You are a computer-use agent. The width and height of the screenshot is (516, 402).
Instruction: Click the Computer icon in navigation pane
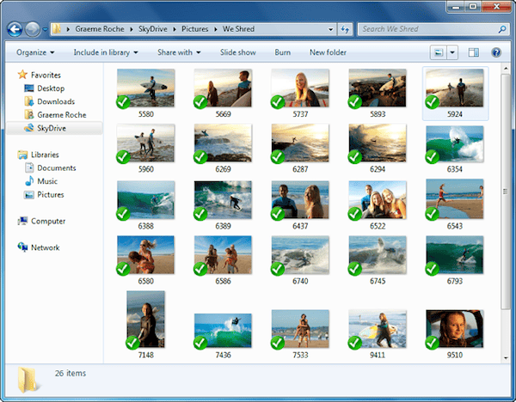pyautogui.click(x=22, y=221)
